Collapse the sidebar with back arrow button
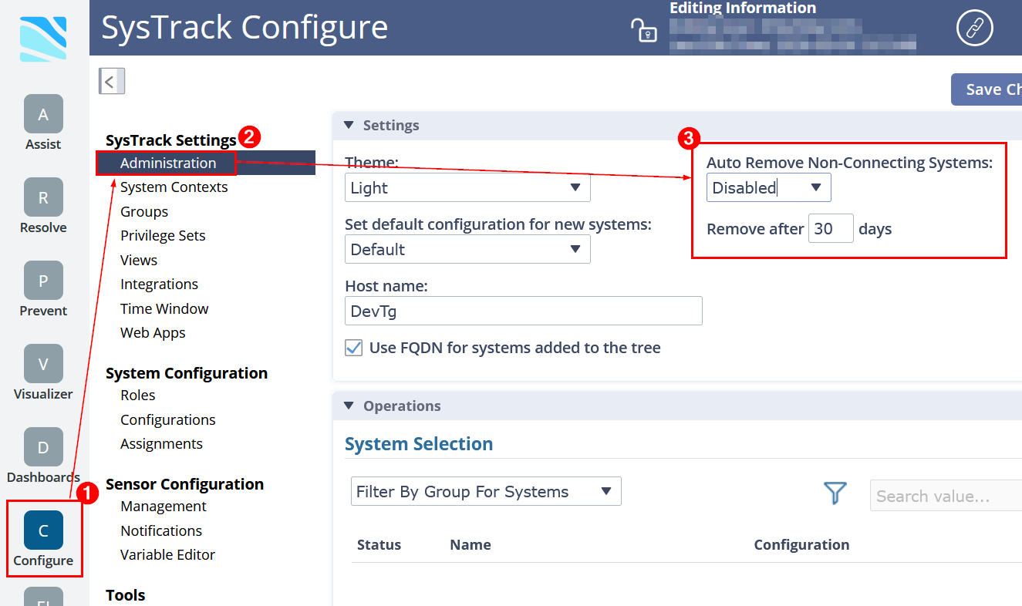1022x606 pixels. tap(111, 81)
